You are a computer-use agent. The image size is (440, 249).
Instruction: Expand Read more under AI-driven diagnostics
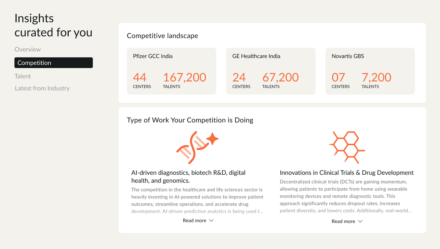point(198,220)
